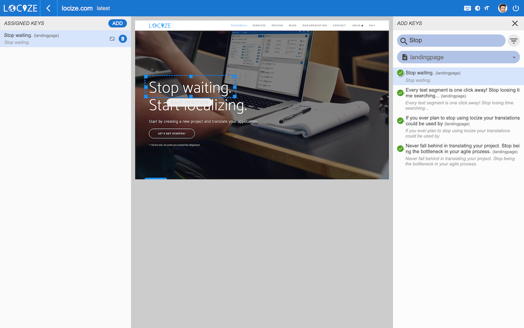Toggle the brightness theme icon
The width and height of the screenshot is (524, 328).
477,8
